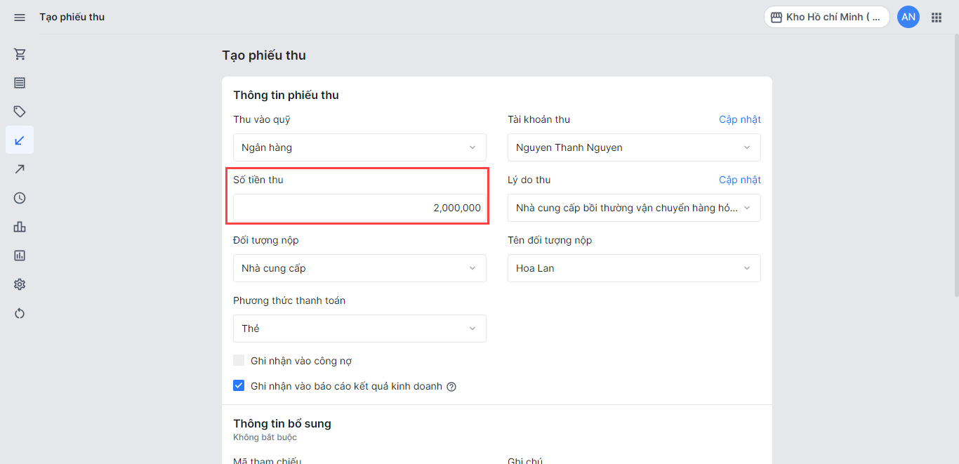Expand the Phương thức thanh toán dropdown

[359, 329]
